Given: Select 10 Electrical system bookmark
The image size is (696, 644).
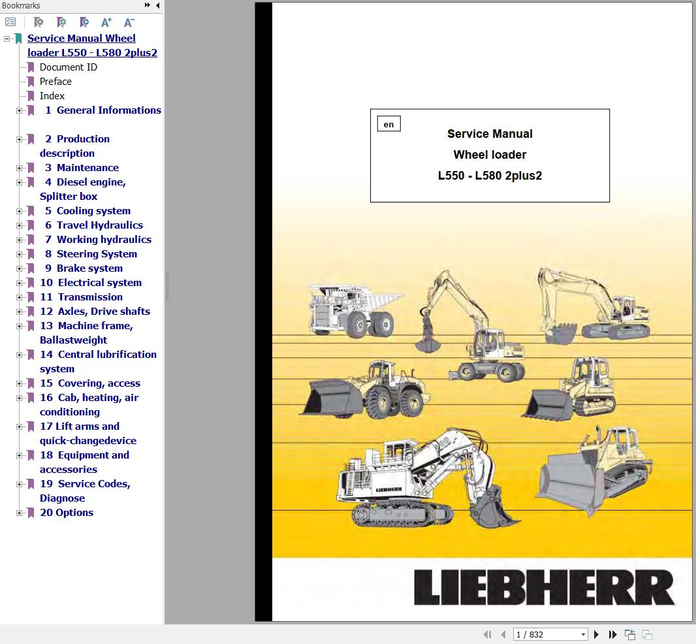Looking at the screenshot, I should pyautogui.click(x=91, y=282).
